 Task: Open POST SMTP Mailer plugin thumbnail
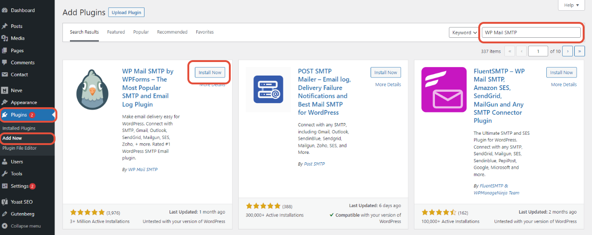pyautogui.click(x=268, y=90)
